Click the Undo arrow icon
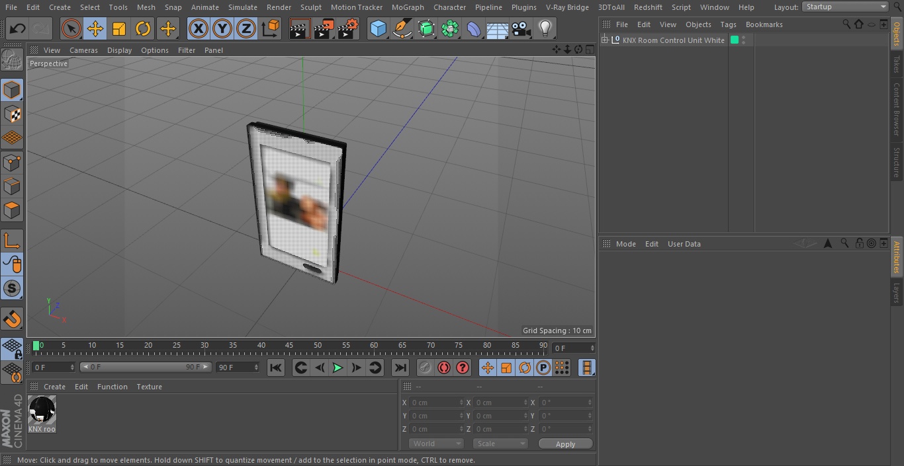 18,28
